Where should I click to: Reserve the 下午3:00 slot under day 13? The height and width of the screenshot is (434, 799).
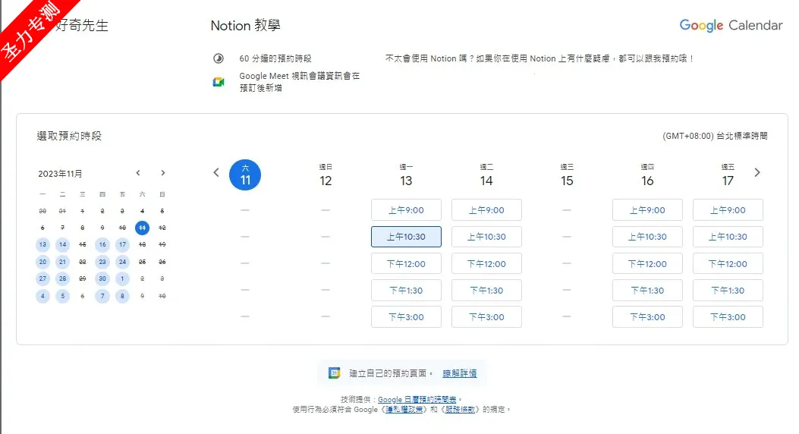406,317
